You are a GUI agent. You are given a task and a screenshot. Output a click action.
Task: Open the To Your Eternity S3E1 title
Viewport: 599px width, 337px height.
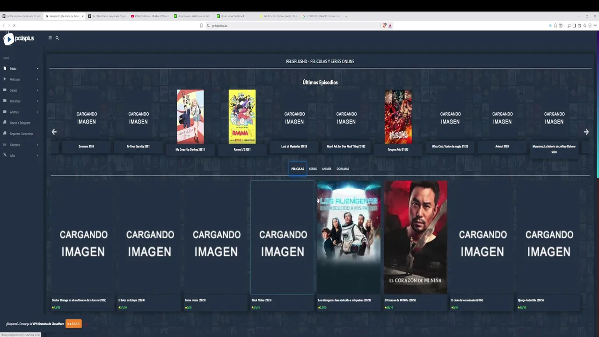138,147
